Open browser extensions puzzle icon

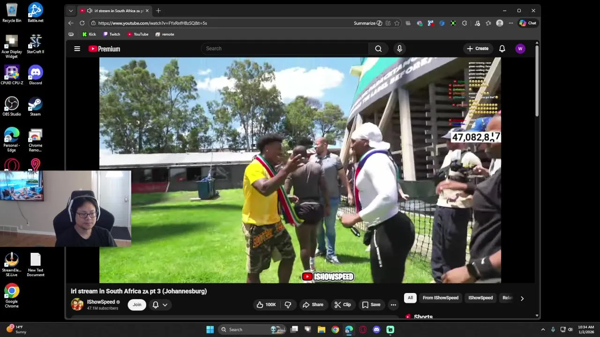point(465,23)
